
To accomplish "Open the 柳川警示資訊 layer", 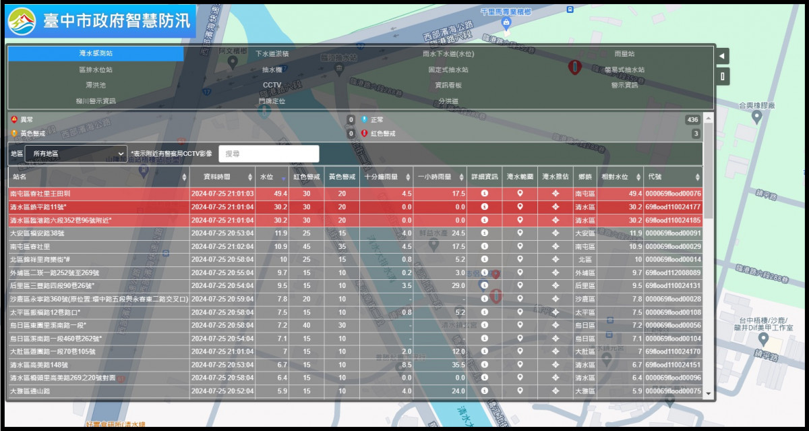I will click(96, 101).
